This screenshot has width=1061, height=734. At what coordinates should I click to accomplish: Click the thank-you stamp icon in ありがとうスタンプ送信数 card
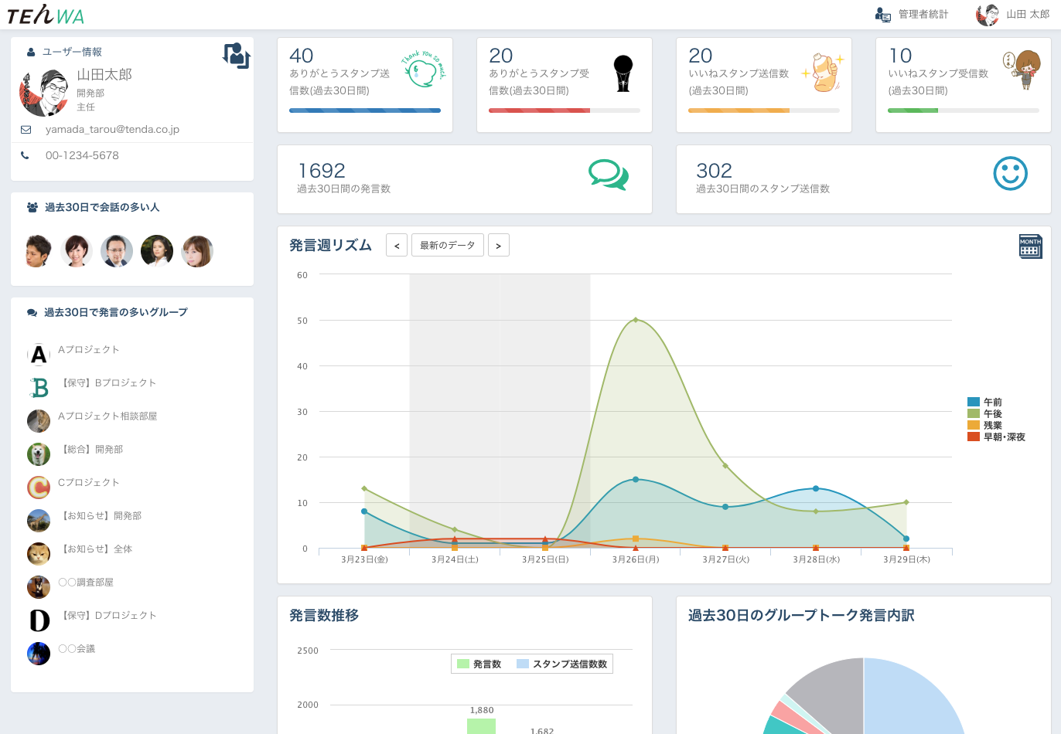click(x=423, y=70)
